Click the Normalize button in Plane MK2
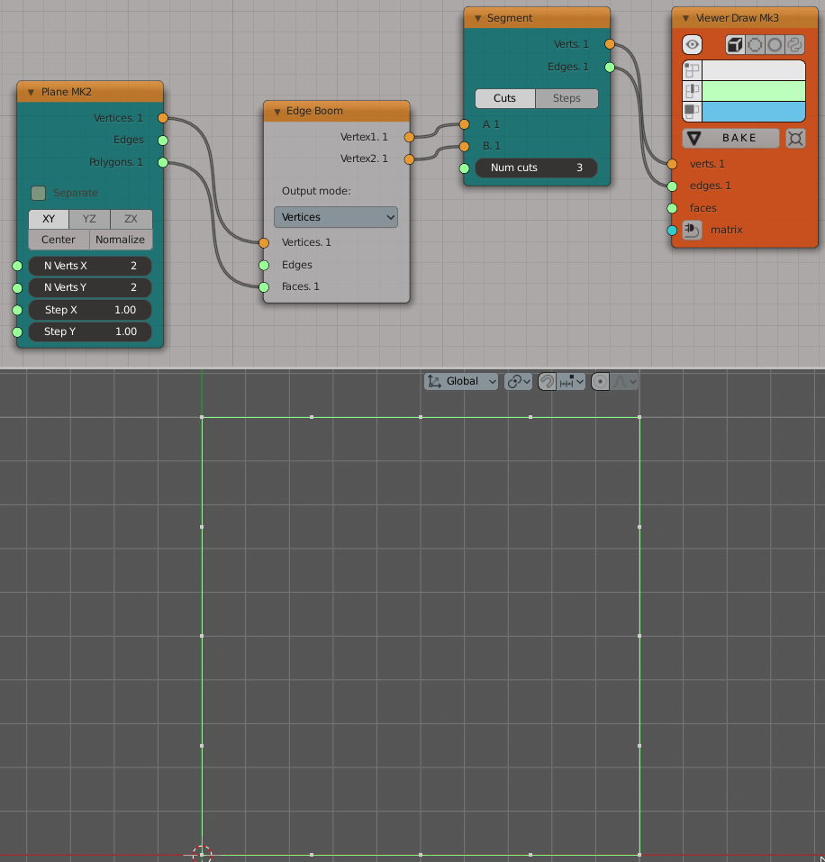825x862 pixels. coord(121,240)
